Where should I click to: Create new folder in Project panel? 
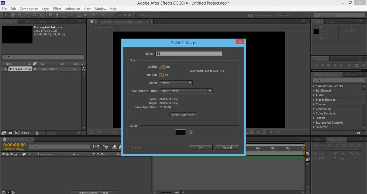point(10,133)
